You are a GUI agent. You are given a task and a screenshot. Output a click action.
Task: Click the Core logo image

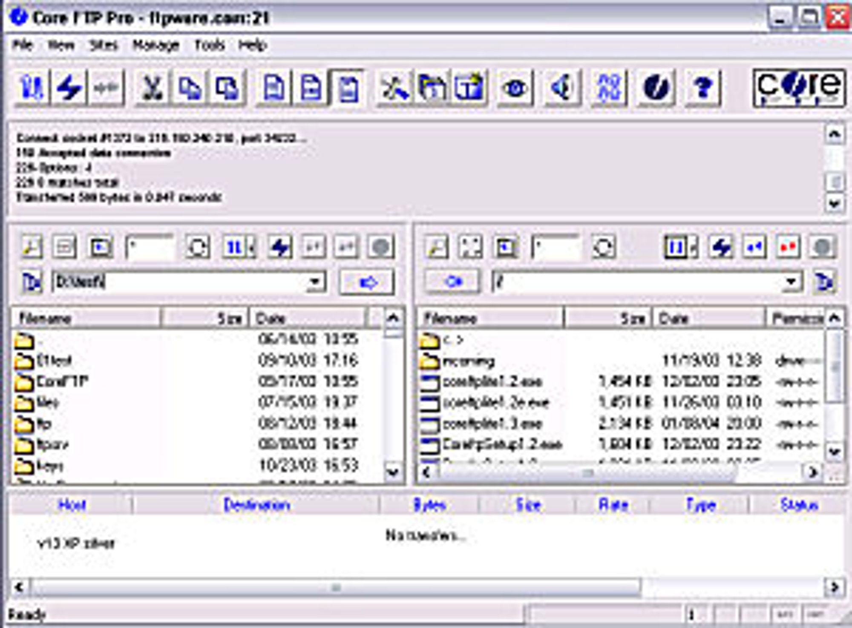click(x=799, y=87)
